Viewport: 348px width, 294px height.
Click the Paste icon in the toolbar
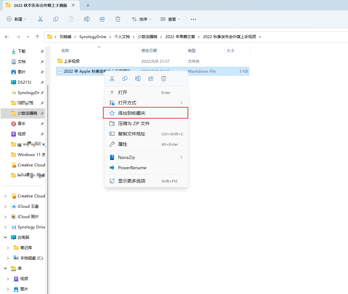[x=71, y=19]
